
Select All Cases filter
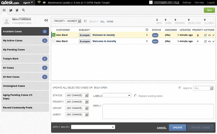coord(25,68)
